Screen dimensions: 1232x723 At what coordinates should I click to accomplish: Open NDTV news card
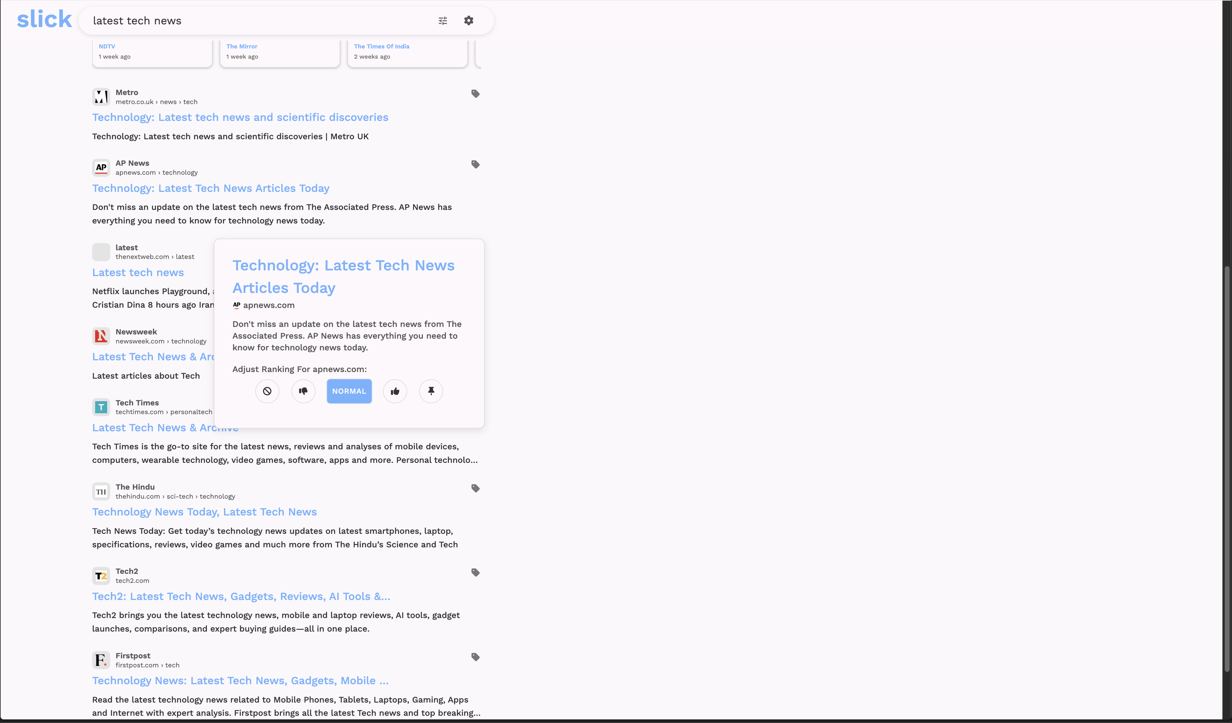(153, 53)
